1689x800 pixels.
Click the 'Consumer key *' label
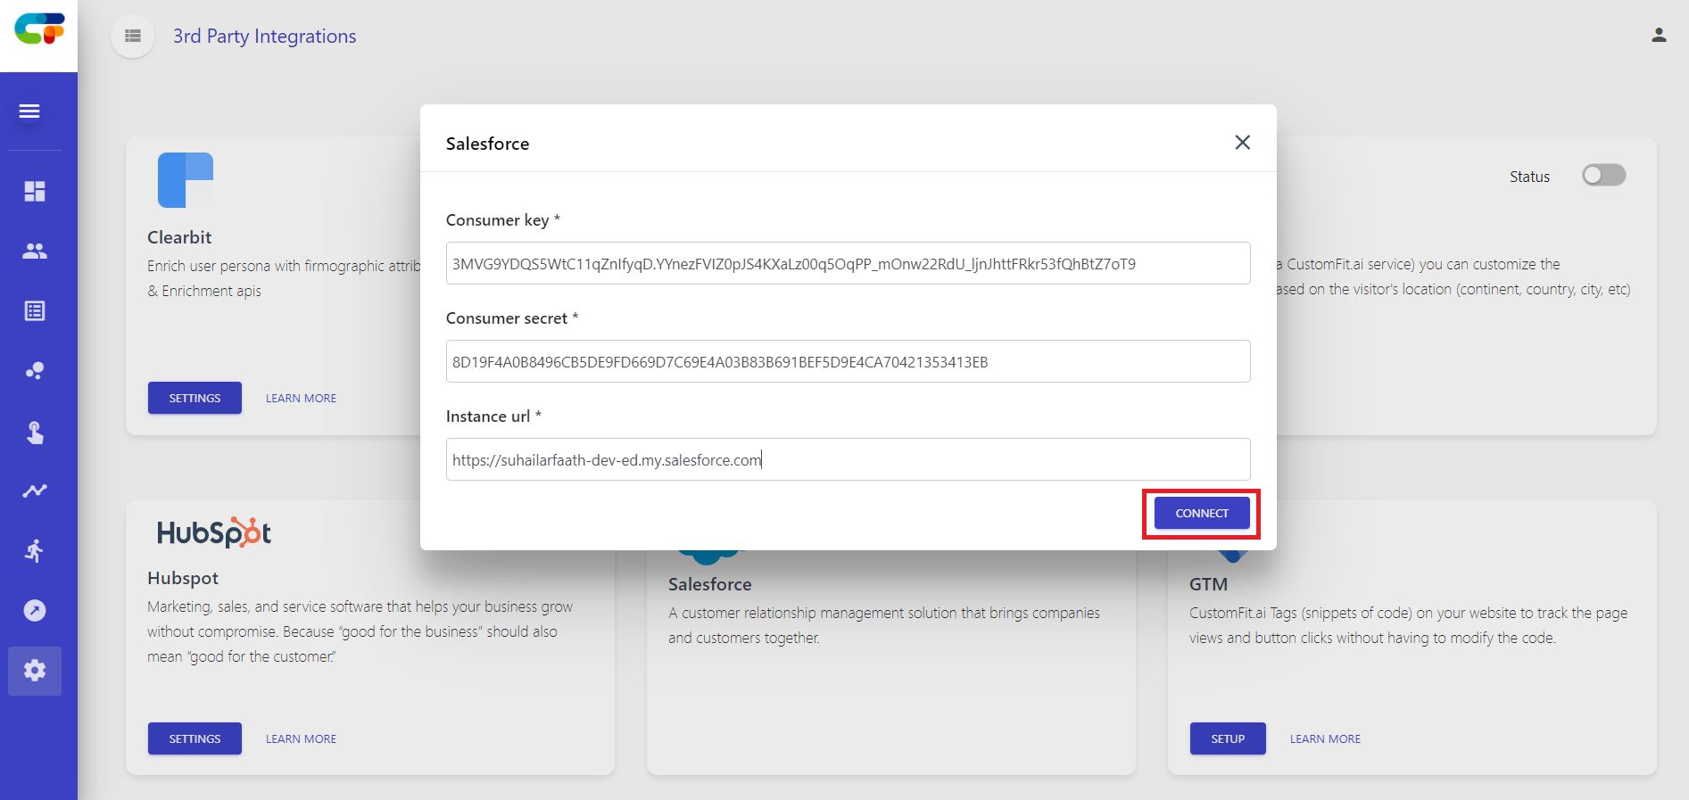503,220
